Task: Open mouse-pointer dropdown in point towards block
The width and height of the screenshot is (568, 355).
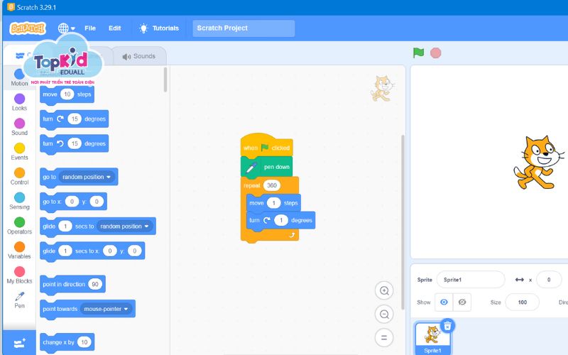Action: pos(106,309)
